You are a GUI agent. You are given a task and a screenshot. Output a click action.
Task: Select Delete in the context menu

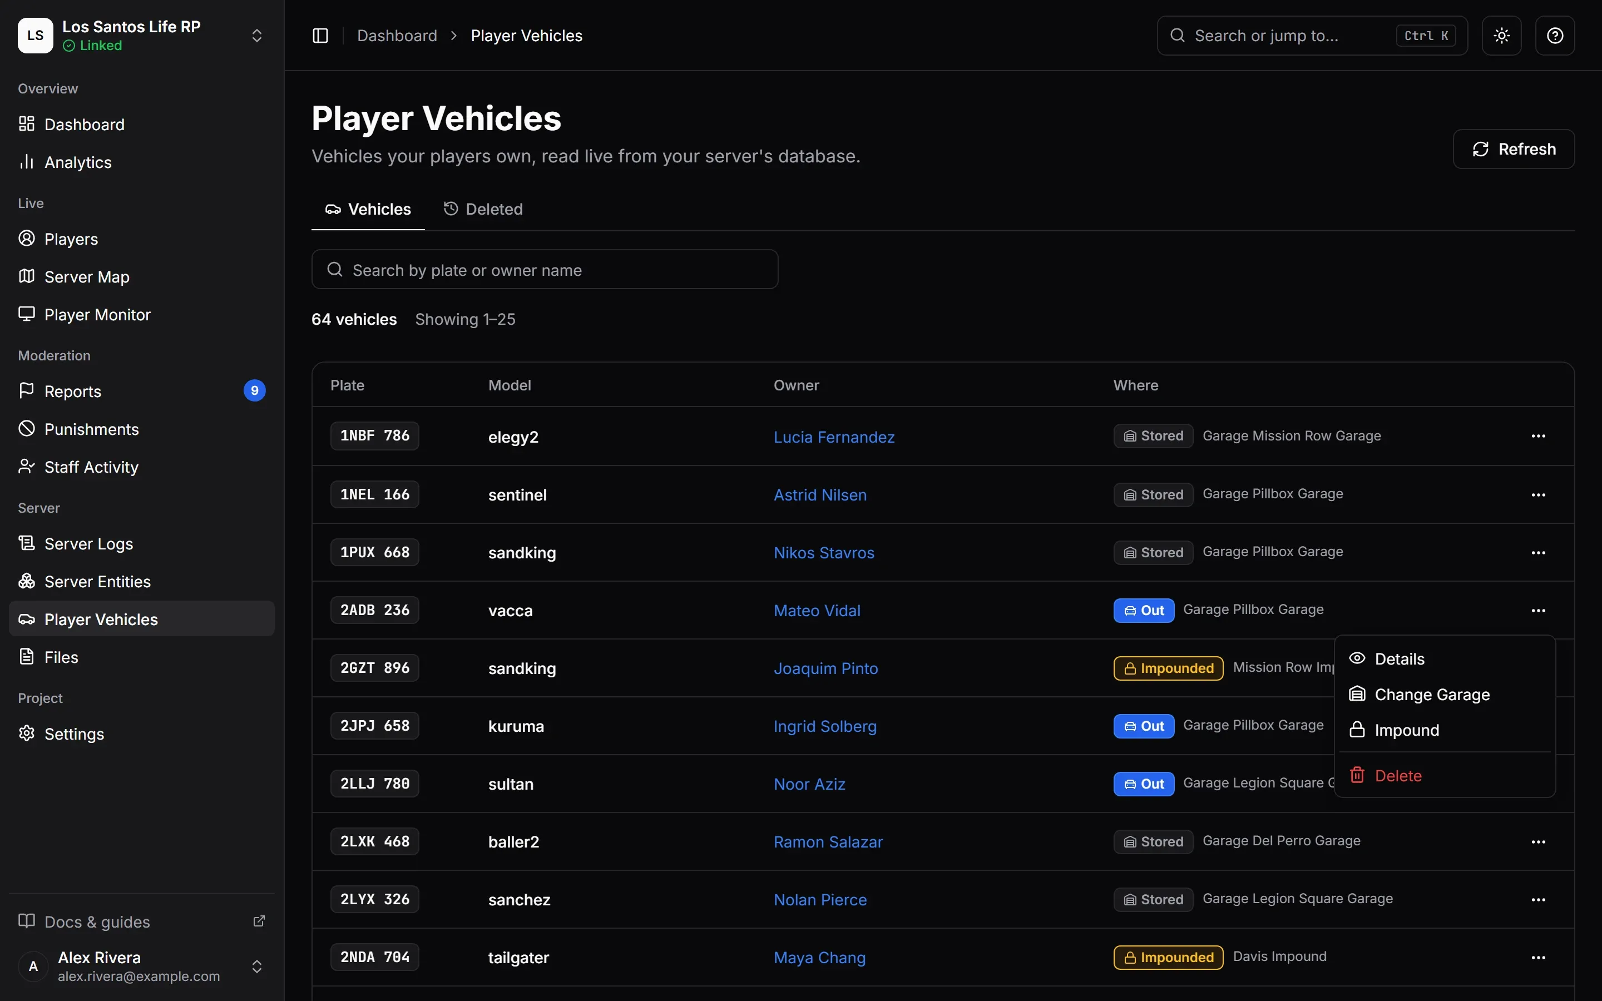tap(1445, 775)
